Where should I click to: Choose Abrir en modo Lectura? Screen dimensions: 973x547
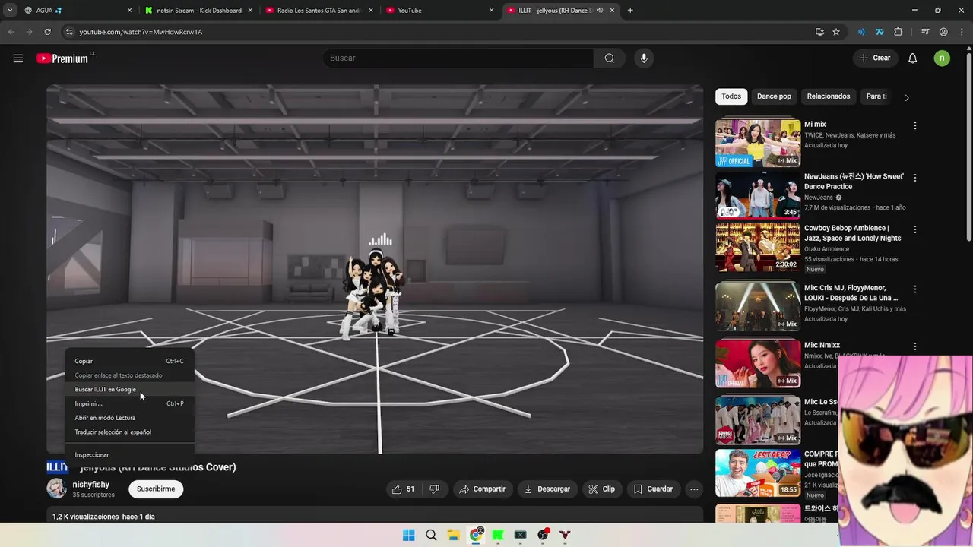point(129,418)
